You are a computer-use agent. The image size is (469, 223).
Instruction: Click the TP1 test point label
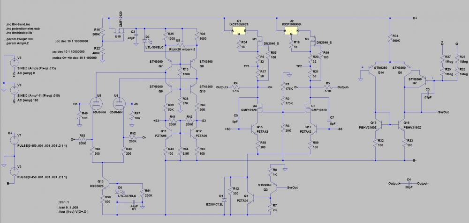(x=247, y=66)
